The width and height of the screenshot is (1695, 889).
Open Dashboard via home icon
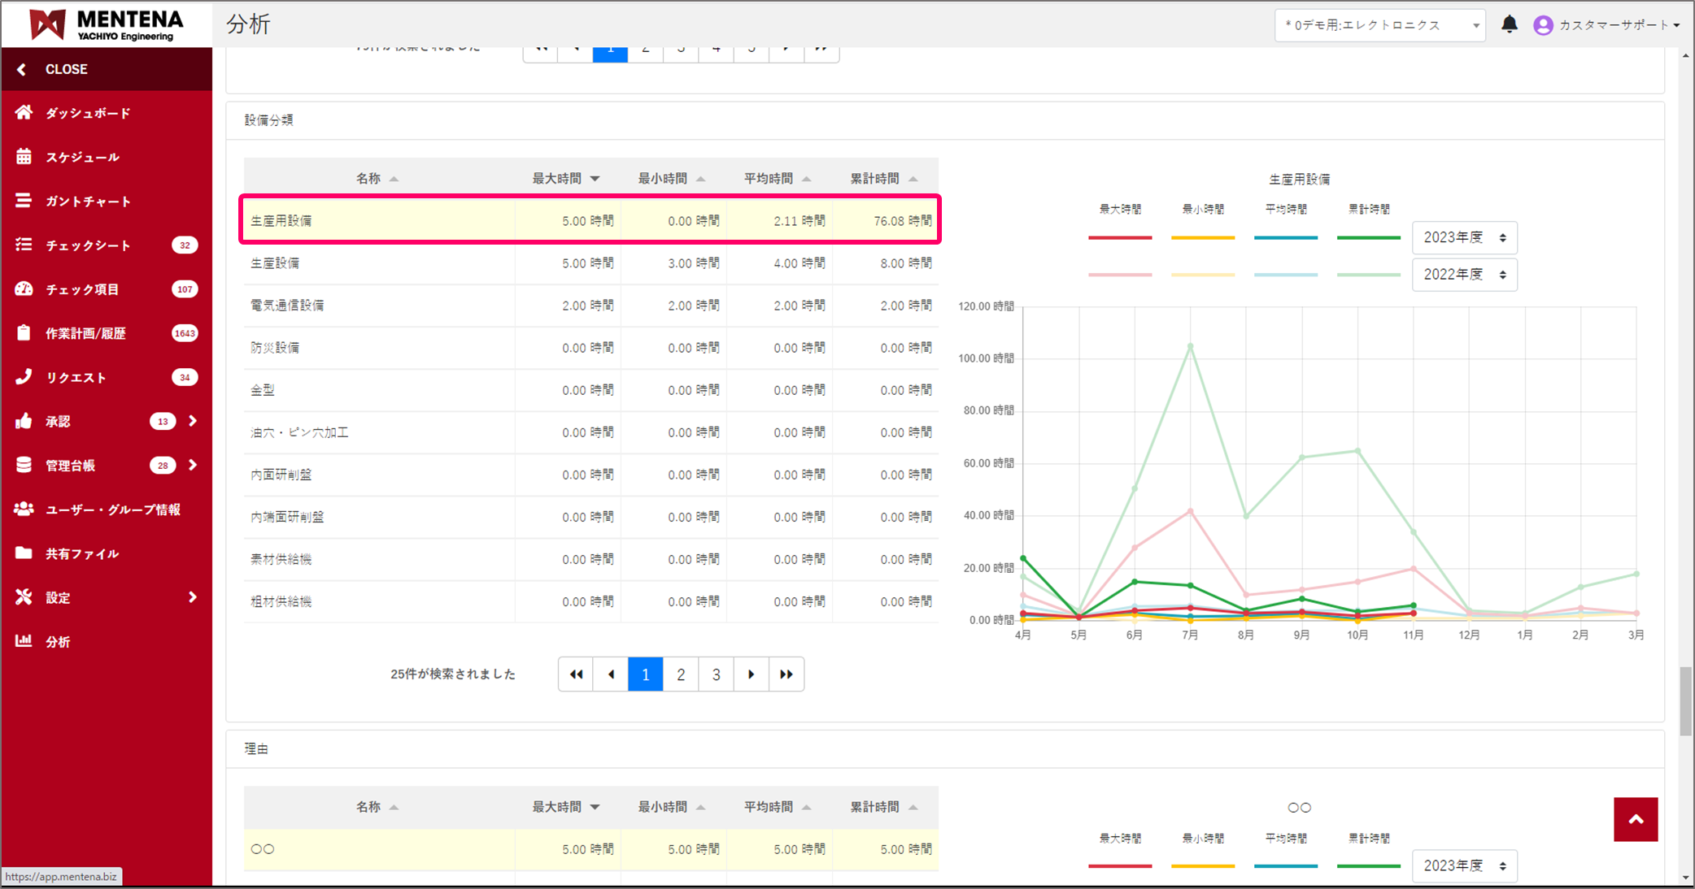tap(24, 113)
